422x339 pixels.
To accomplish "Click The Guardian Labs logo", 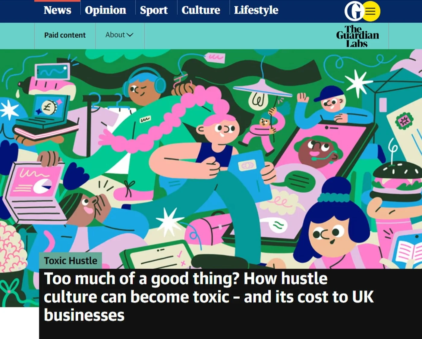I will coord(357,36).
